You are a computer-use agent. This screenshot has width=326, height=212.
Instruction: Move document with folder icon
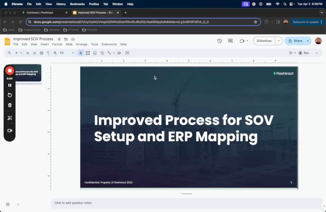coord(66,39)
